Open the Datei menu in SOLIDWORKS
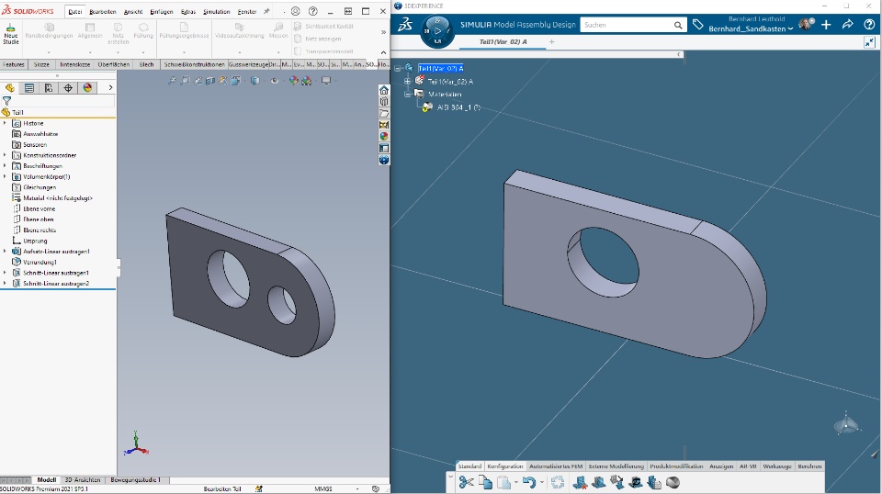The height and width of the screenshot is (494, 882). [x=74, y=11]
